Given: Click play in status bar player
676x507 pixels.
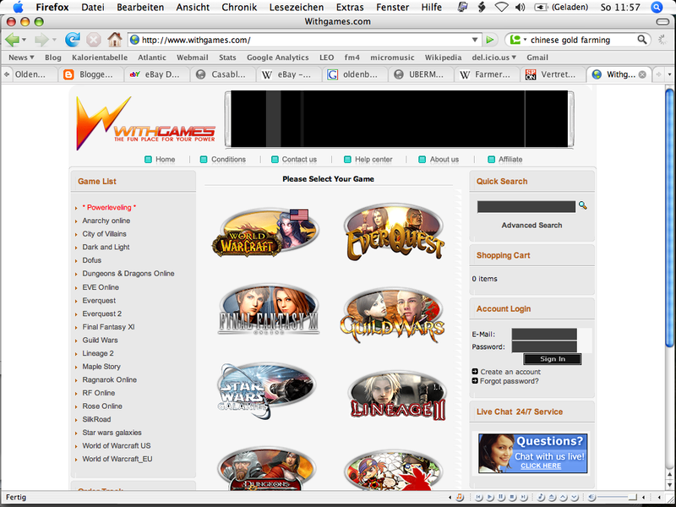Looking at the screenshot, I should (x=490, y=498).
